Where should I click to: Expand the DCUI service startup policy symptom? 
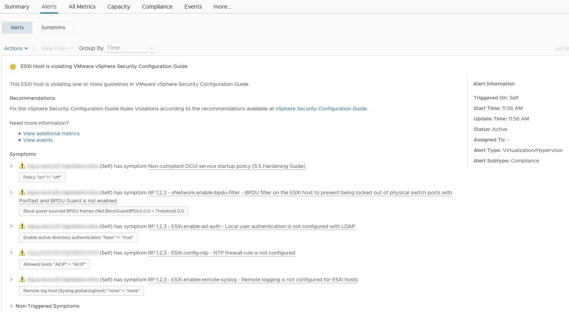[11, 166]
